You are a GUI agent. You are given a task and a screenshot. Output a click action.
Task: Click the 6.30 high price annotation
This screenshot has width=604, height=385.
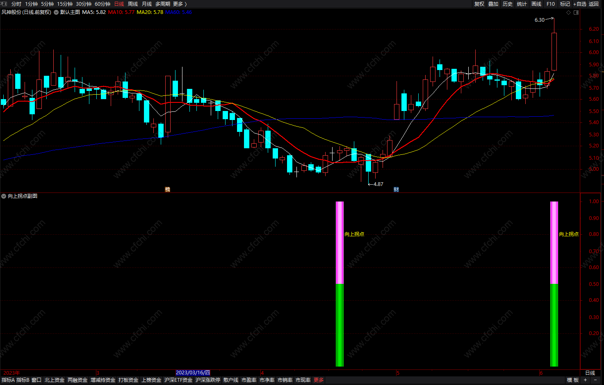point(540,20)
